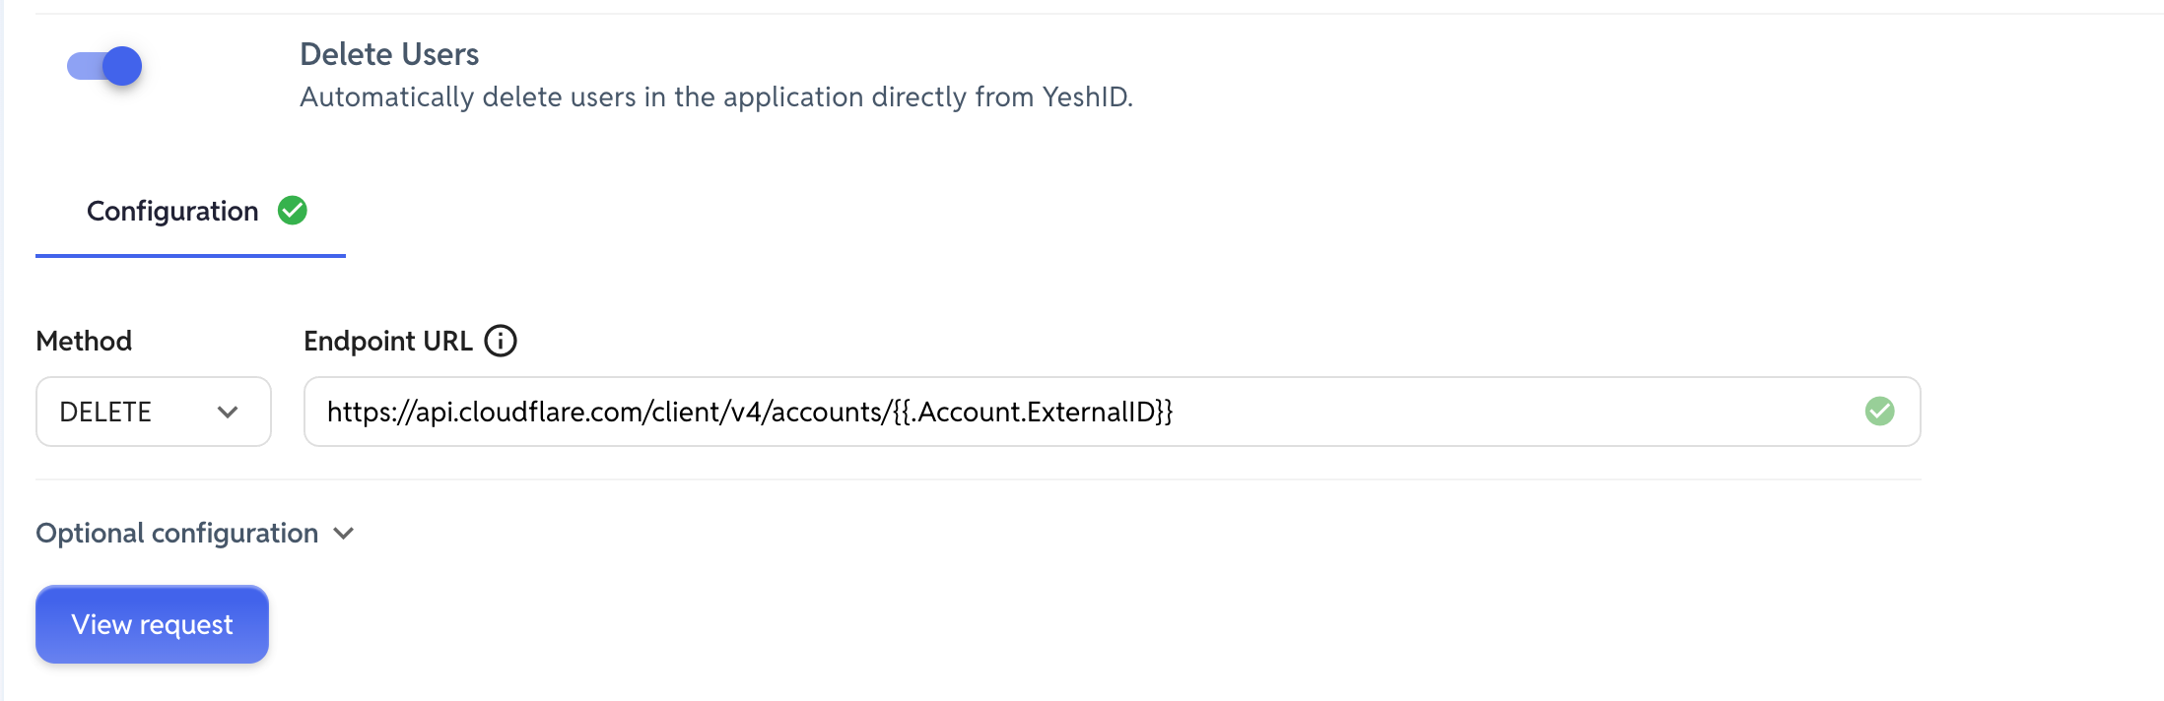Click the green validation check in URL field
This screenshot has height=701, width=2164.
(1879, 412)
